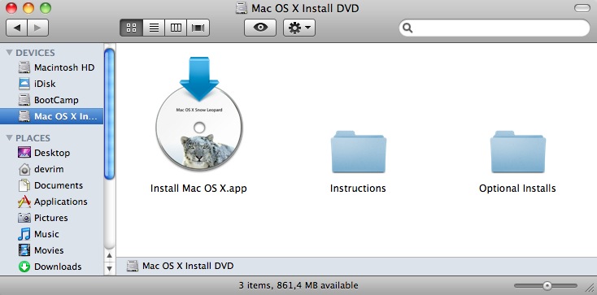Switch to icon view

[131, 28]
